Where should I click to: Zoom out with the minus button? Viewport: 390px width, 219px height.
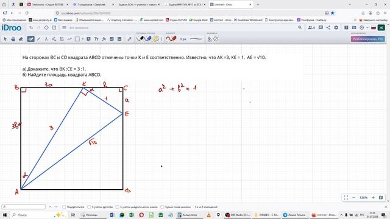353,198
